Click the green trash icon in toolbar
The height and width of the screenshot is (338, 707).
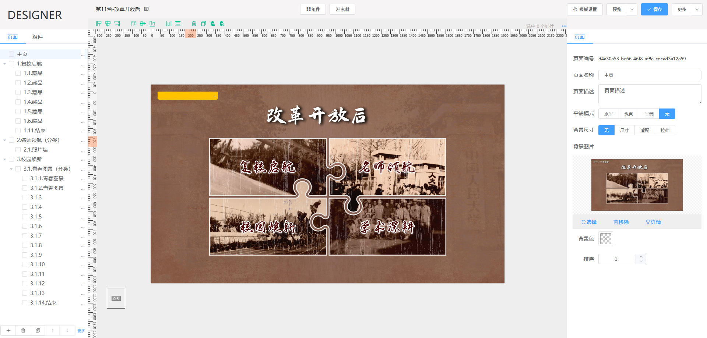194,24
